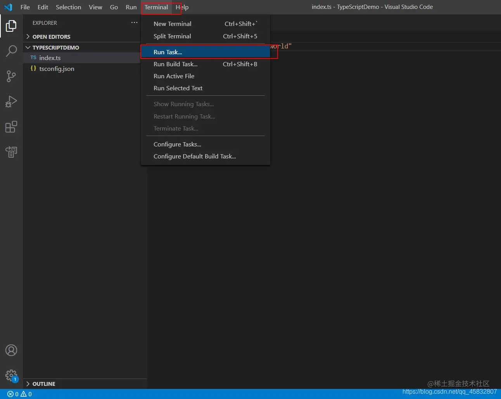The width and height of the screenshot is (501, 399).
Task: Select Terminate Task... entry
Action: pyautogui.click(x=206, y=128)
